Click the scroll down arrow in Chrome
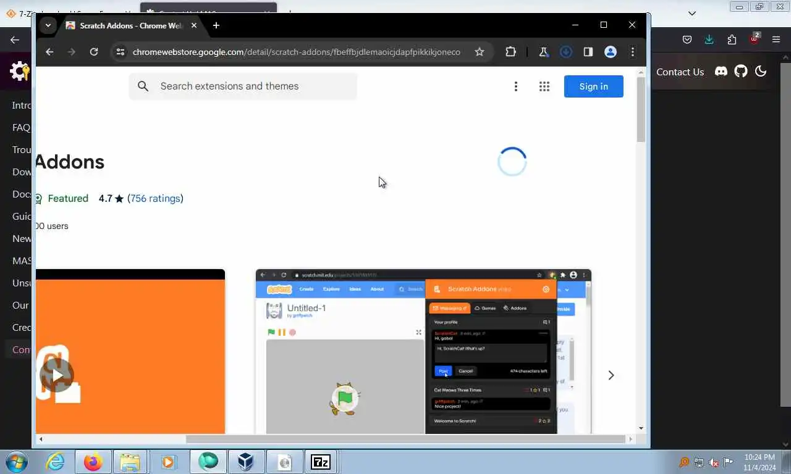791x474 pixels. coord(641,428)
